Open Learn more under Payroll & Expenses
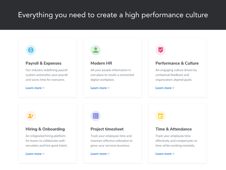226x170 pixels. 35,88
